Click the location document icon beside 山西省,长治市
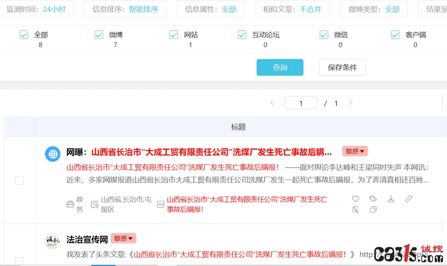The image size is (447, 266). [x=95, y=204]
